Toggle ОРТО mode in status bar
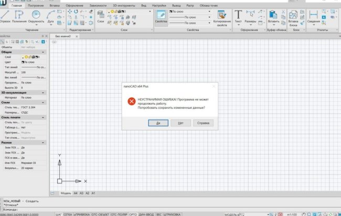 point(133,214)
